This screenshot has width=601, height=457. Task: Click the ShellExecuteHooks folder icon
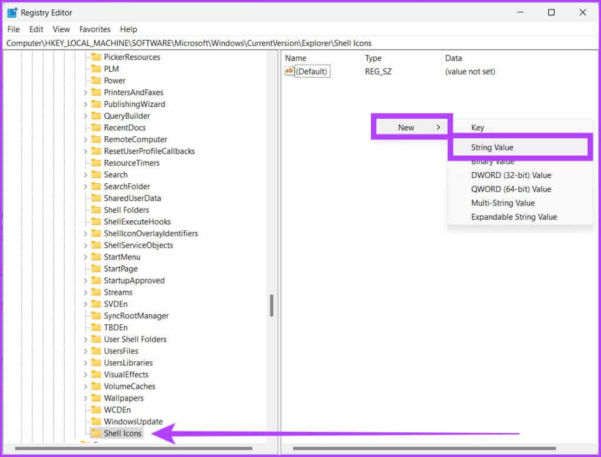coord(96,222)
